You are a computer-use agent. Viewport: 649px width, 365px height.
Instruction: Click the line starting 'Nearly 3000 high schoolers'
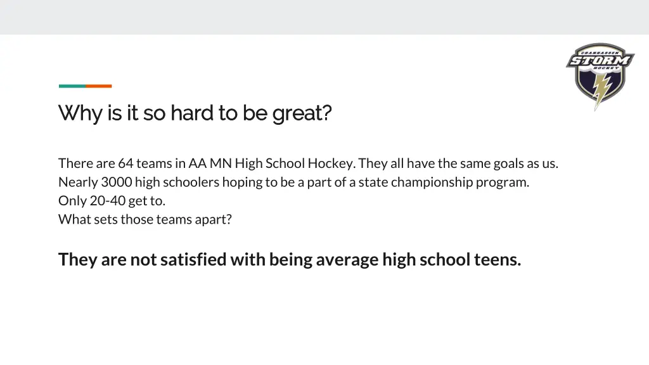coord(293,182)
